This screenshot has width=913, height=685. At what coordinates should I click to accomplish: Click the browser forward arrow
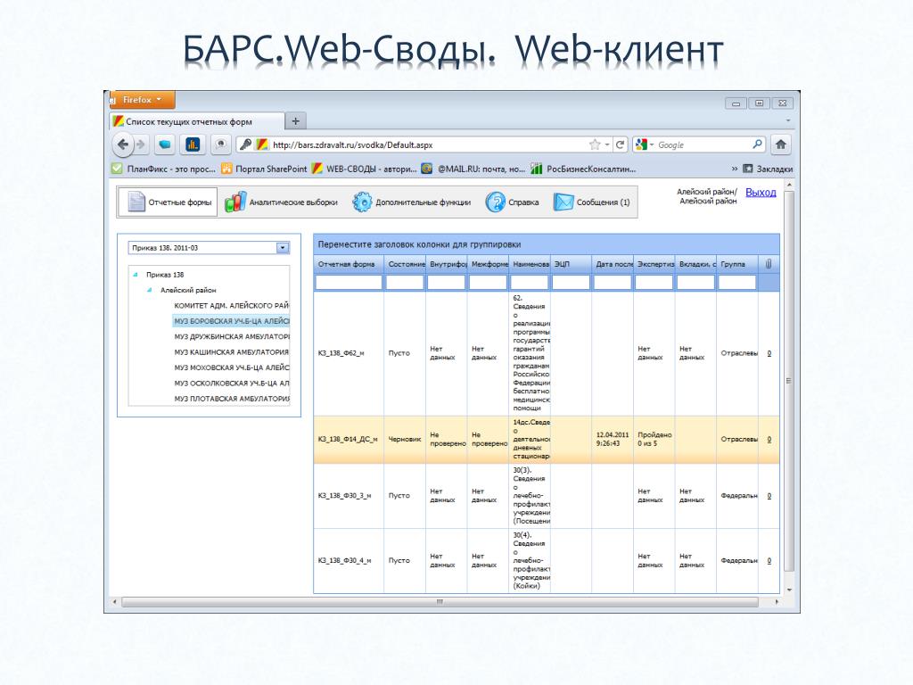[x=140, y=144]
